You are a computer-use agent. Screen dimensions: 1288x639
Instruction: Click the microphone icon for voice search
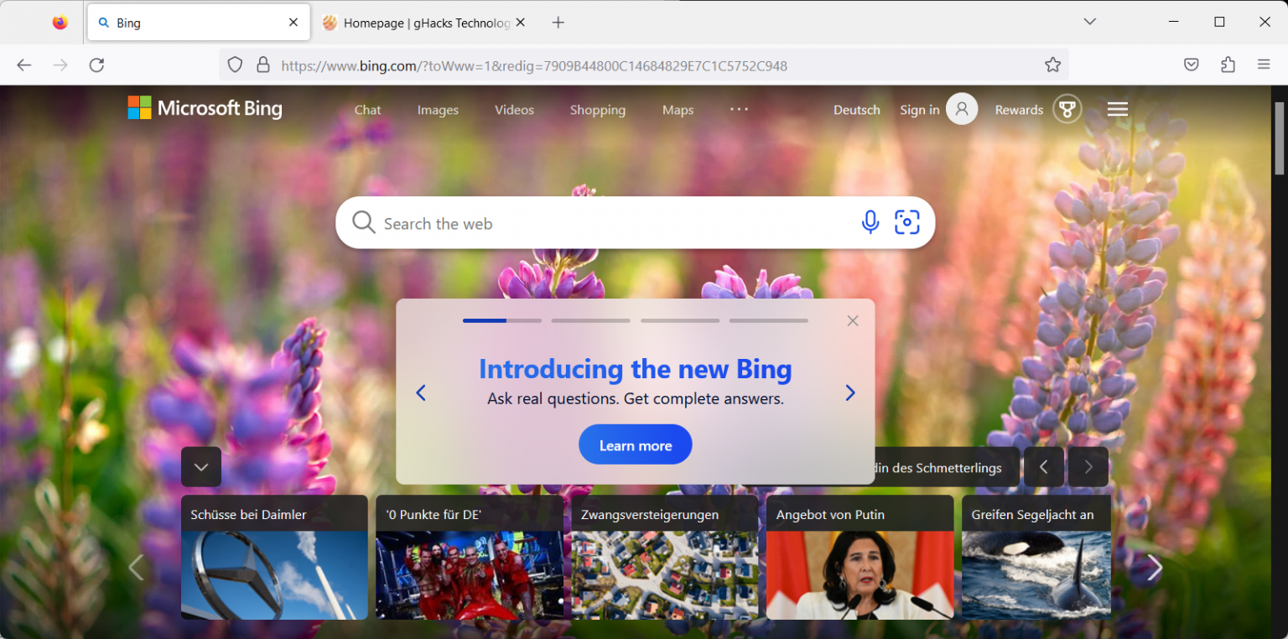[x=870, y=222]
